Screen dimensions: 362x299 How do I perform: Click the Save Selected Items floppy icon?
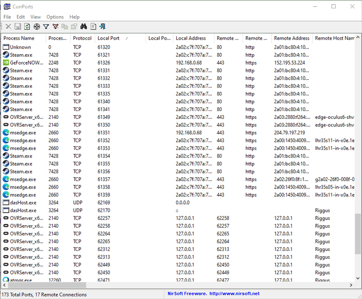click(x=18, y=27)
